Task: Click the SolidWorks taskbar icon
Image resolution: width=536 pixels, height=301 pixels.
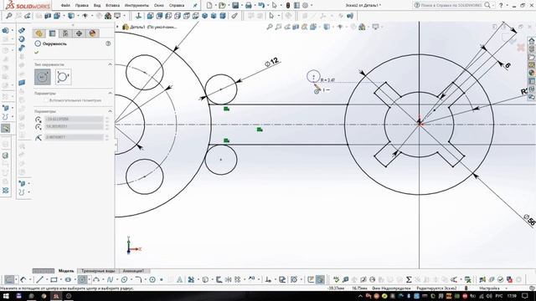Action: point(56,296)
